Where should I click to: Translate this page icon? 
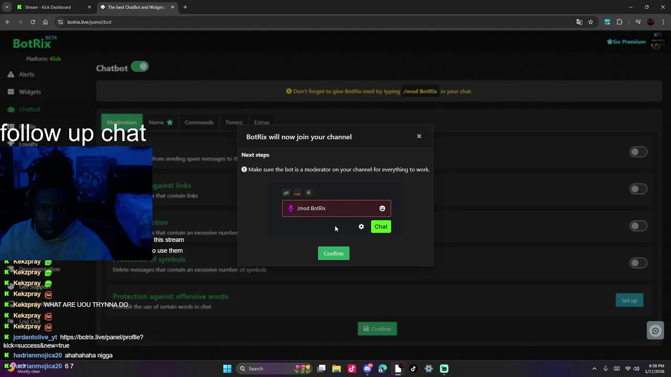(x=579, y=22)
